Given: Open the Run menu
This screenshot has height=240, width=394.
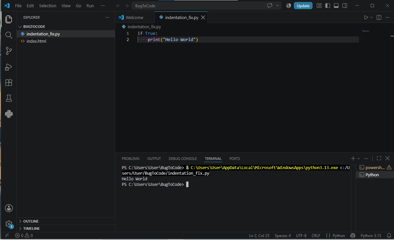Looking at the screenshot, I should point(90,6).
